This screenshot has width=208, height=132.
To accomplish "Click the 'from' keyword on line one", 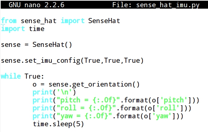I will tap(9, 21).
